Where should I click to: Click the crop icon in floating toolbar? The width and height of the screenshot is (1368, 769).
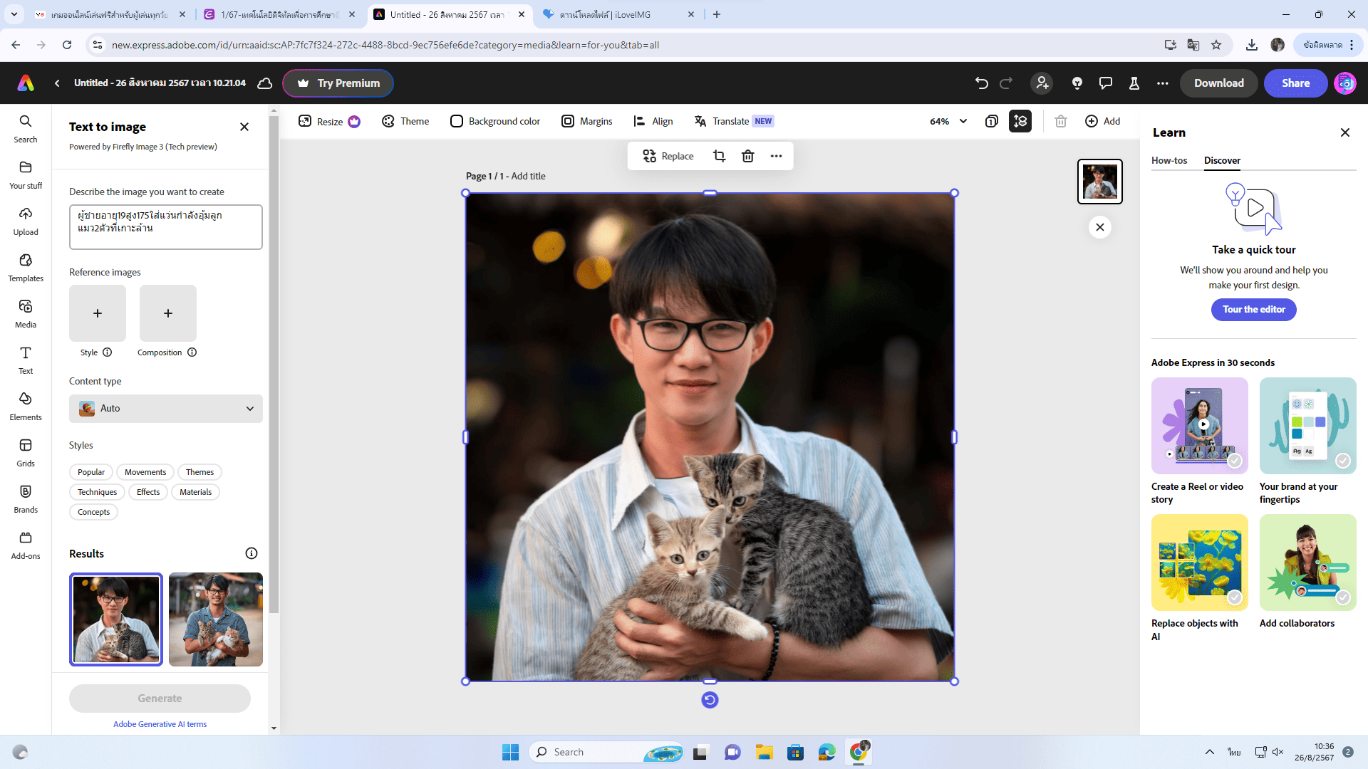719,156
